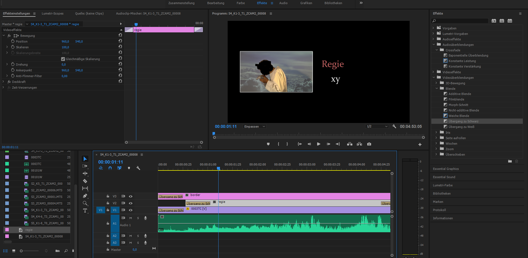Collapse the Crossfade folder
Image resolution: width=528 pixels, height=258 pixels.
pos(437,50)
